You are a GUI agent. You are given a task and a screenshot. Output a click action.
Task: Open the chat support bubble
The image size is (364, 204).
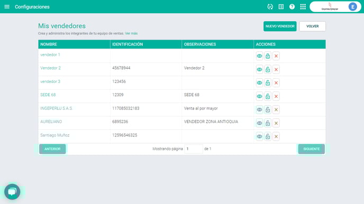[x=12, y=192]
